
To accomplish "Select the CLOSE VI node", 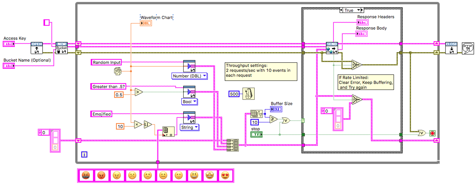I will coord(451,48).
